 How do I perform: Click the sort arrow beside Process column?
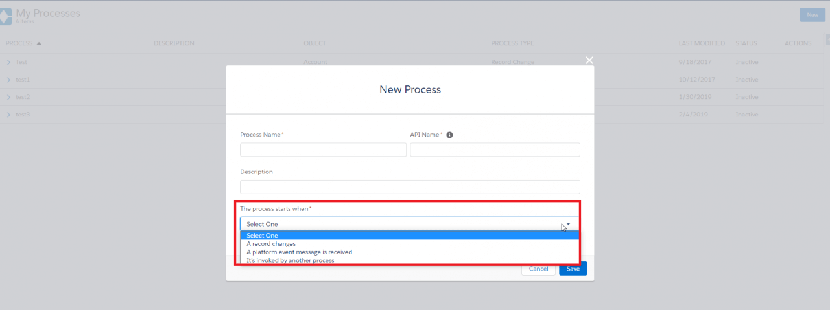(x=39, y=44)
